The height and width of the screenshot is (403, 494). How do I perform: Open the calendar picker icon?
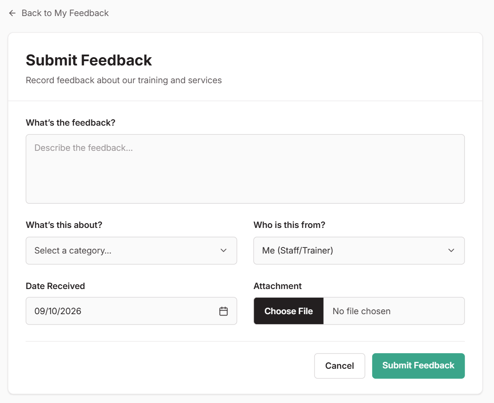point(223,311)
